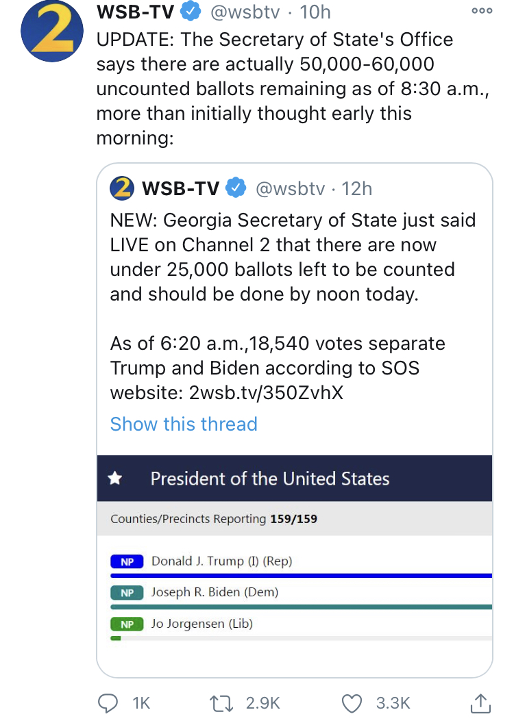Open the Show this thread link
Viewport: 514px width, 723px height.
pos(184,424)
